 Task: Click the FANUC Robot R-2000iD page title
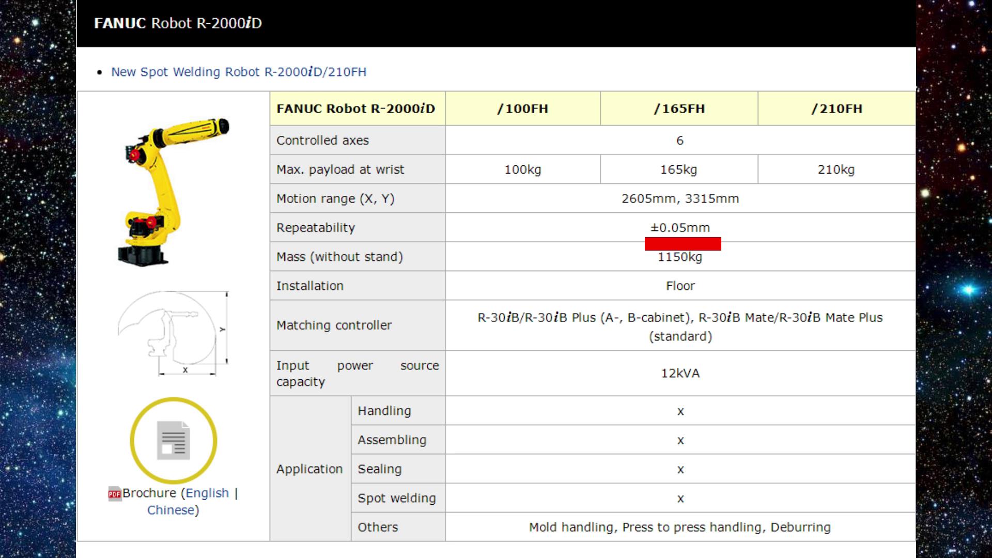pyautogui.click(x=178, y=23)
